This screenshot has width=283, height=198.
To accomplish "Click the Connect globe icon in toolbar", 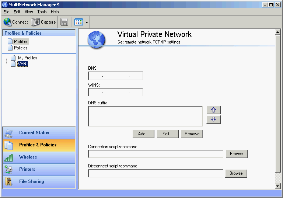I will click(x=7, y=22).
